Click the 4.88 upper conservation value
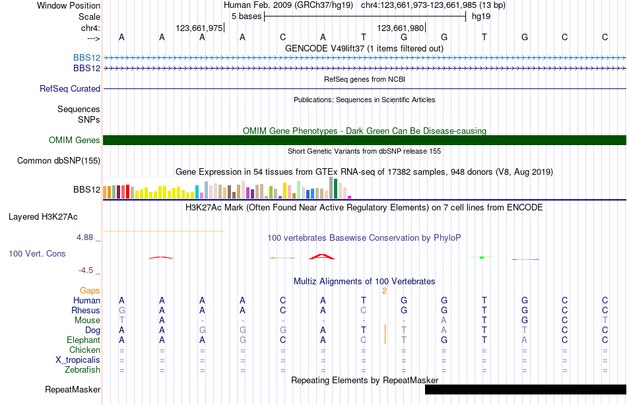The height and width of the screenshot is (405, 627). [x=84, y=237]
